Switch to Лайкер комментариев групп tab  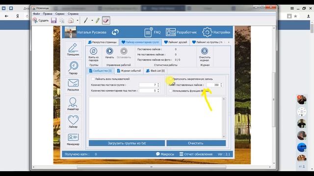[x=140, y=42]
